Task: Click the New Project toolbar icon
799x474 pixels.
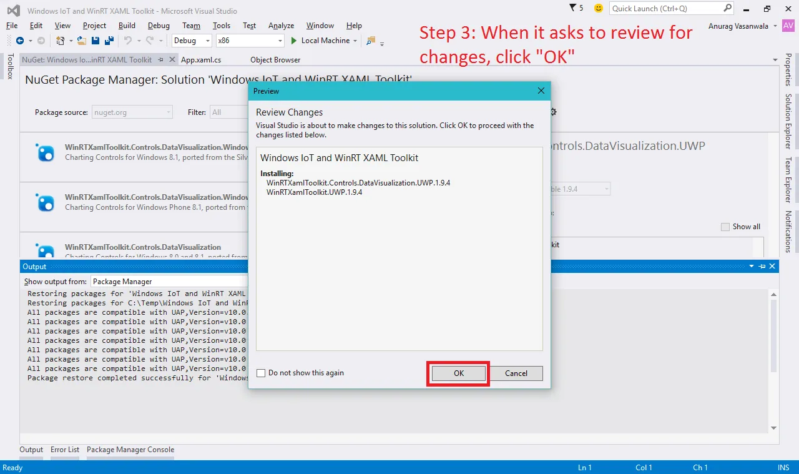Action: (x=61, y=41)
